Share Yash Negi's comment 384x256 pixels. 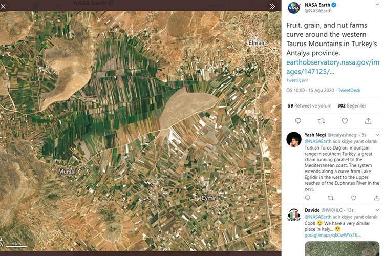377,198
